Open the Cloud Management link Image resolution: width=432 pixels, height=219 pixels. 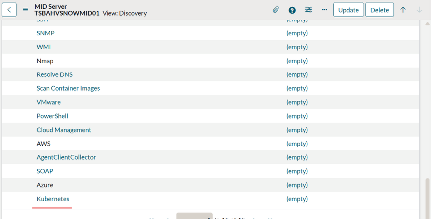pyautogui.click(x=64, y=130)
